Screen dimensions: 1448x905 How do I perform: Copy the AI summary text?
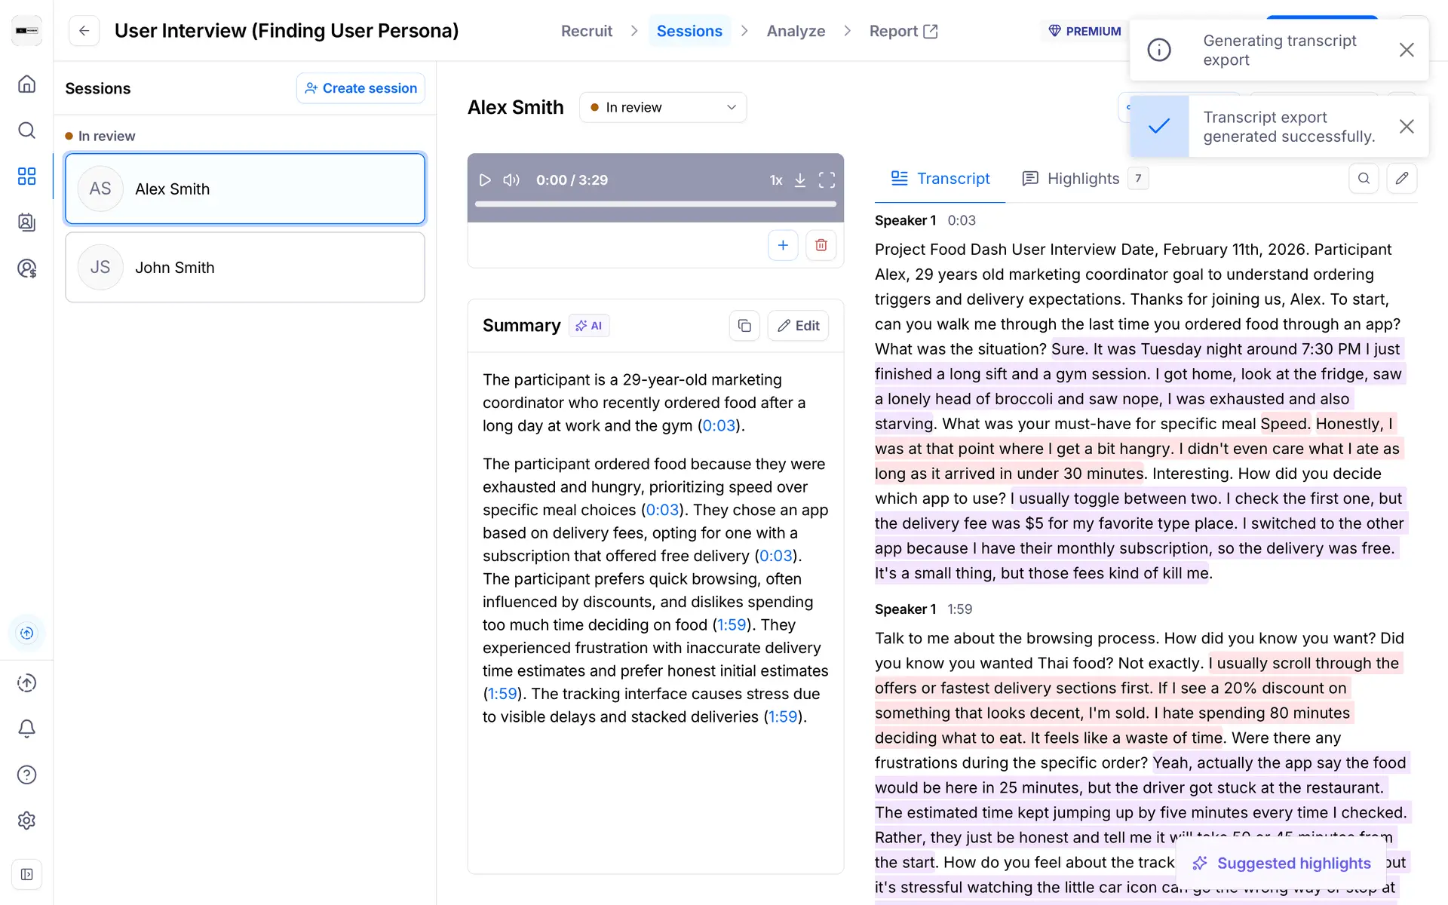pos(744,326)
